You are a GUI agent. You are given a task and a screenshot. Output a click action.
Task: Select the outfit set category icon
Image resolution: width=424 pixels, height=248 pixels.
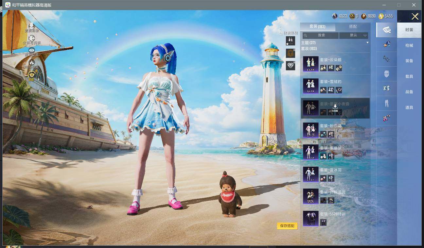click(387, 30)
